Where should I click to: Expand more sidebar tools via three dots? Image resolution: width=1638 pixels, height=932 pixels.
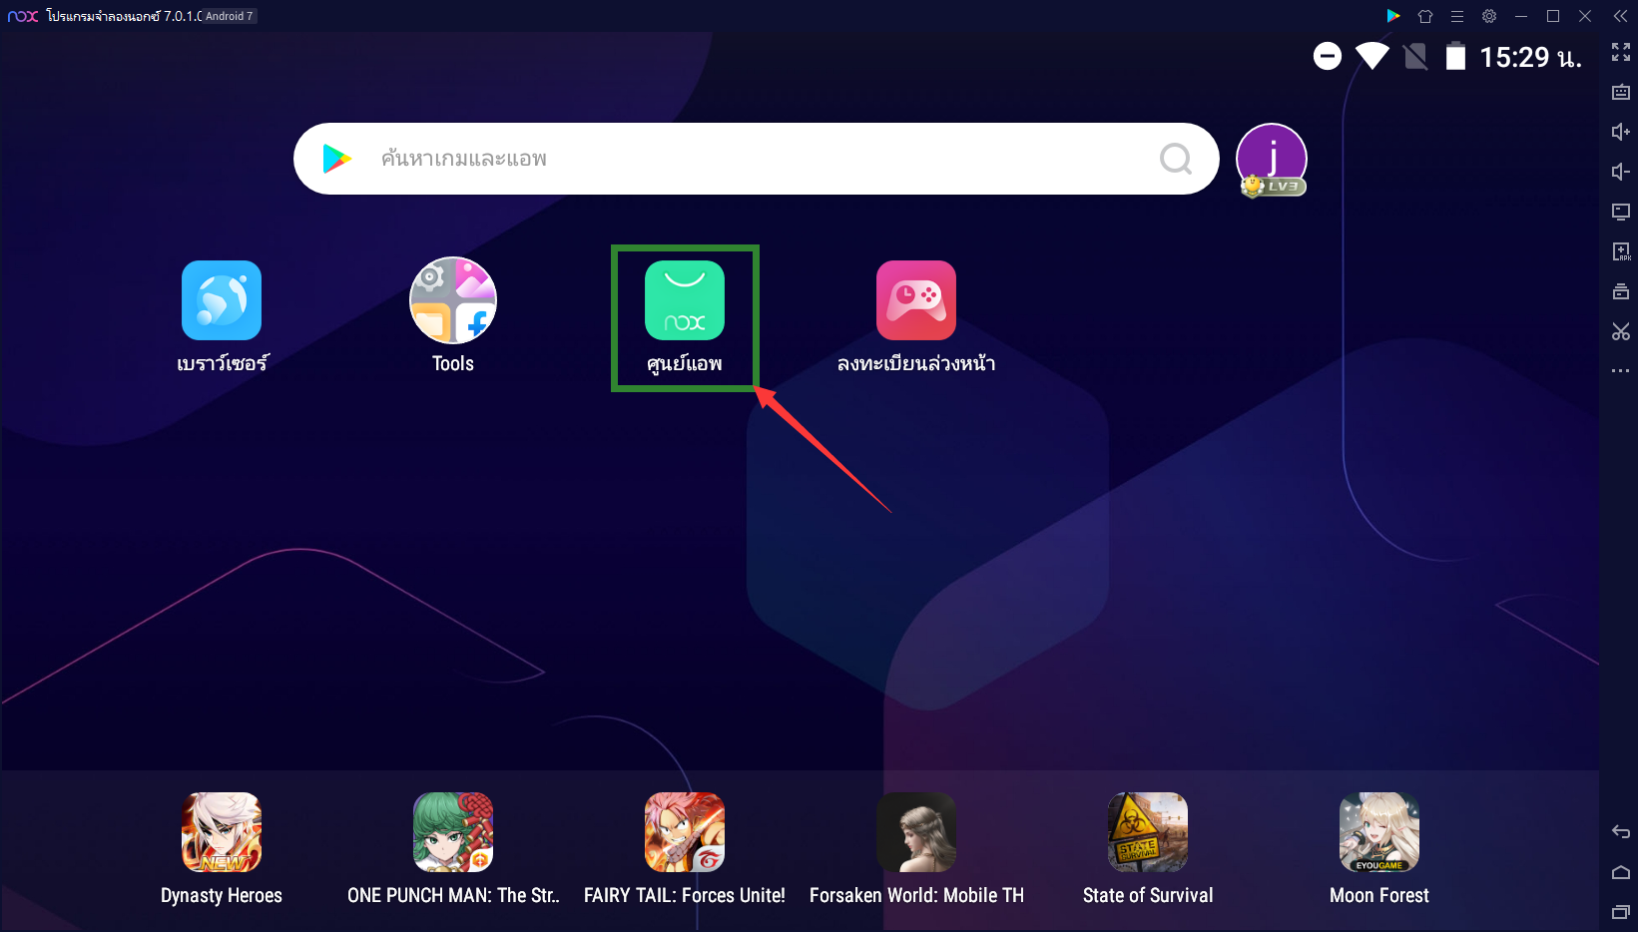(1620, 371)
